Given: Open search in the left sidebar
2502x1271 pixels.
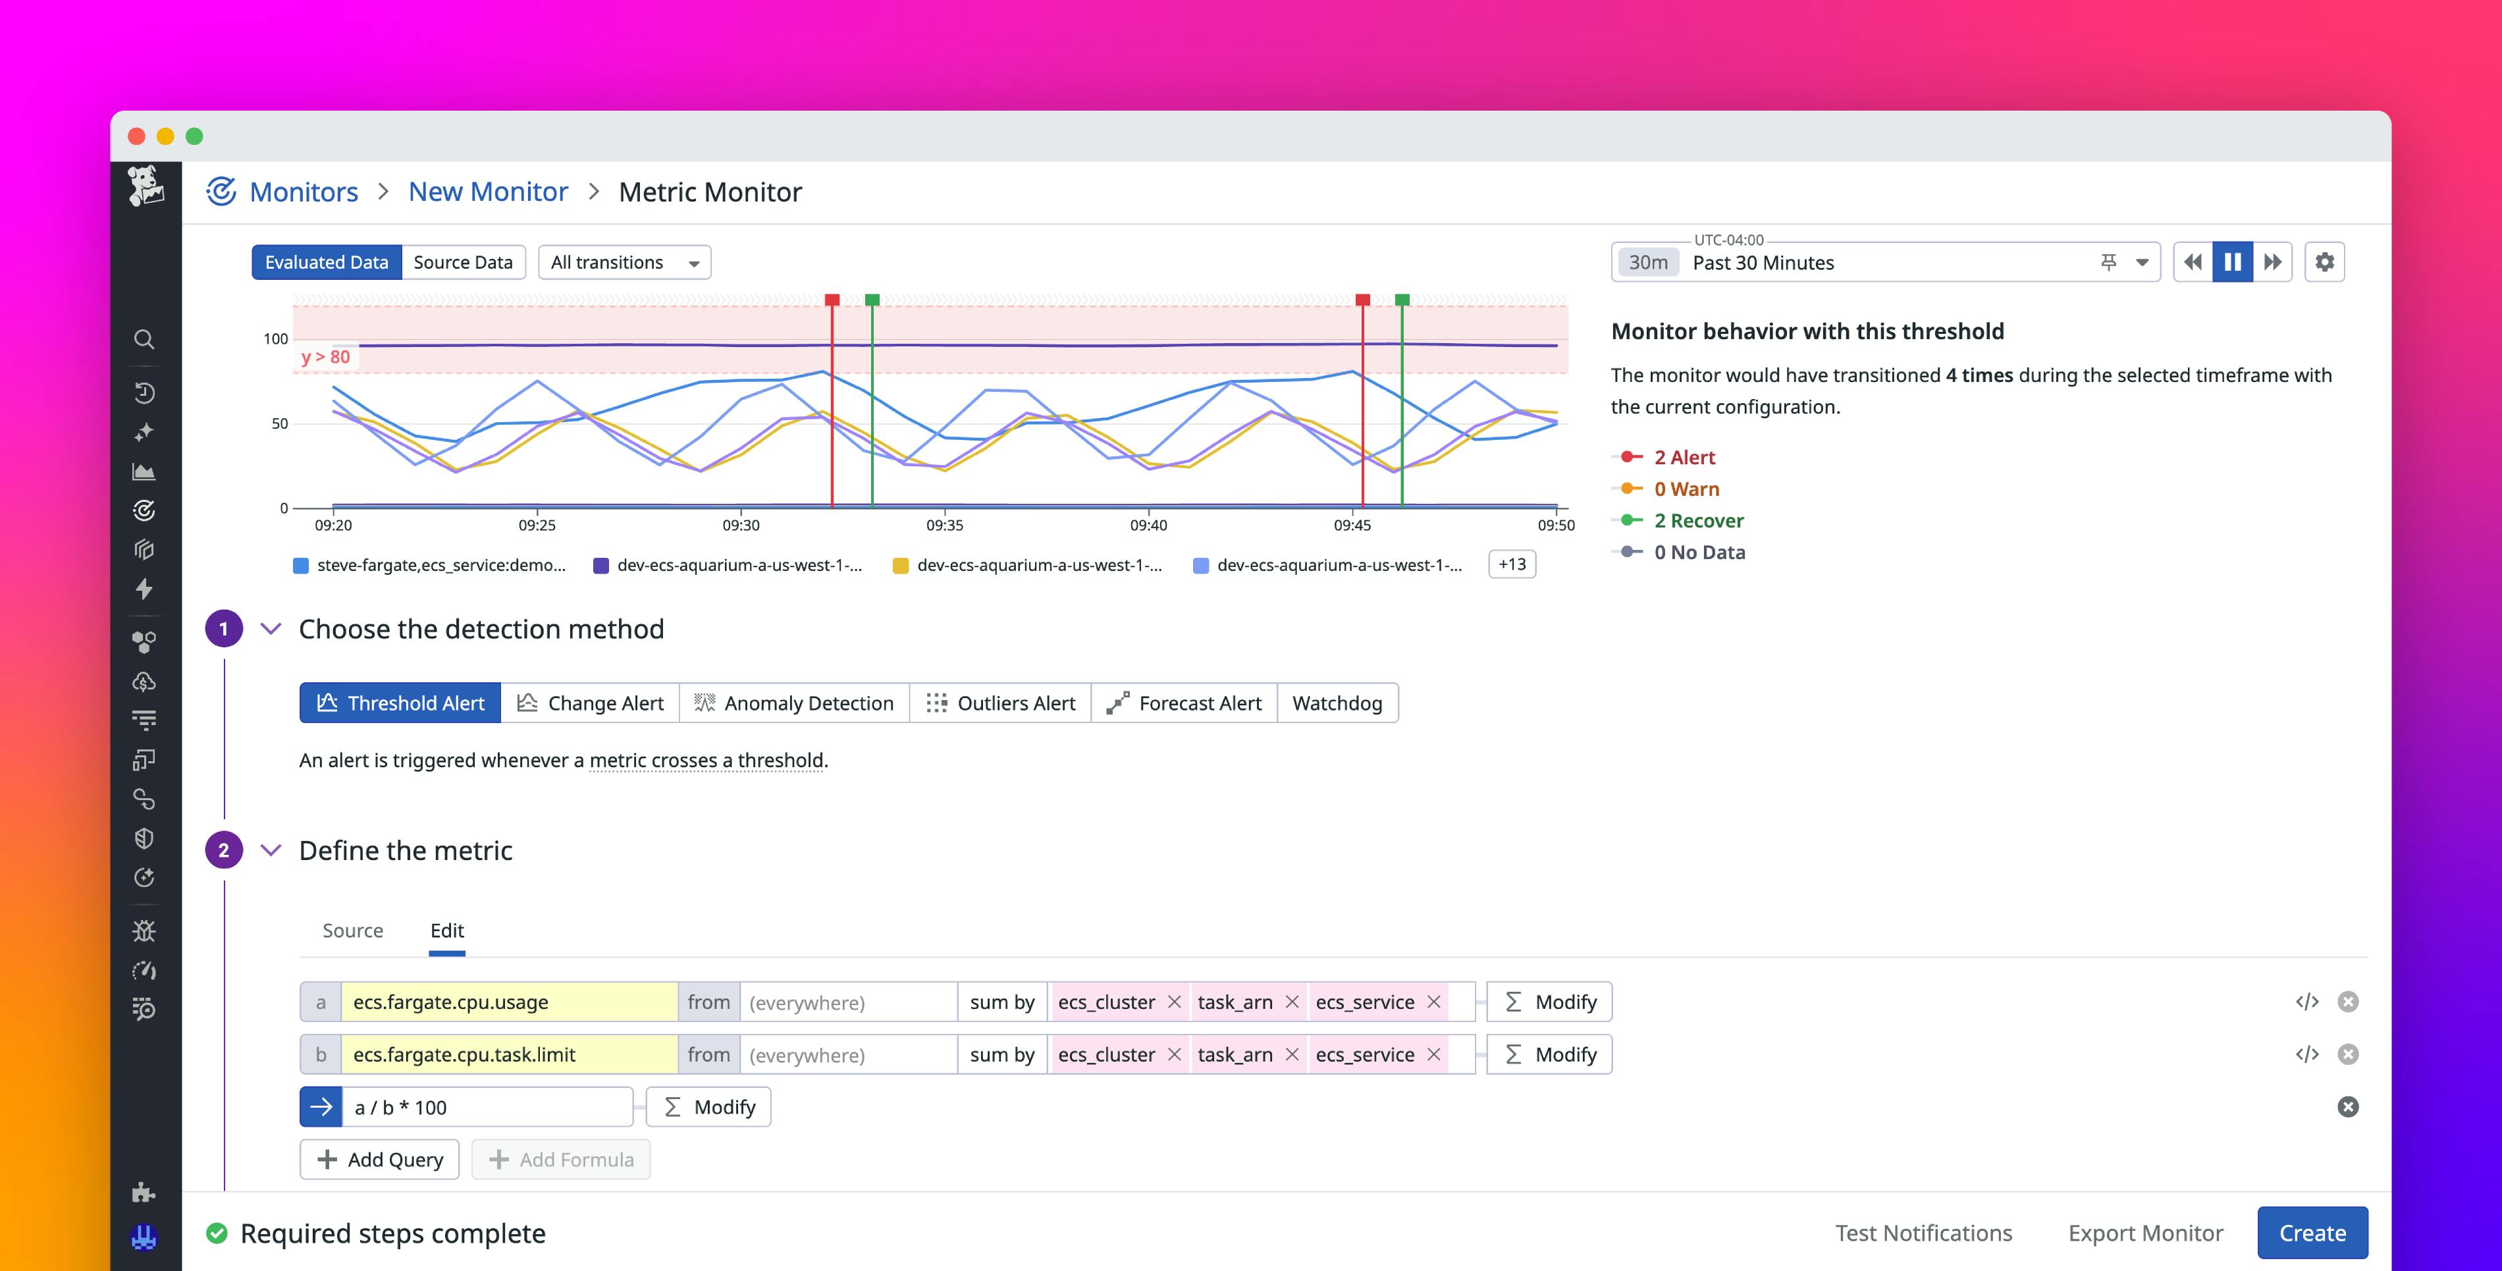Looking at the screenshot, I should point(145,339).
